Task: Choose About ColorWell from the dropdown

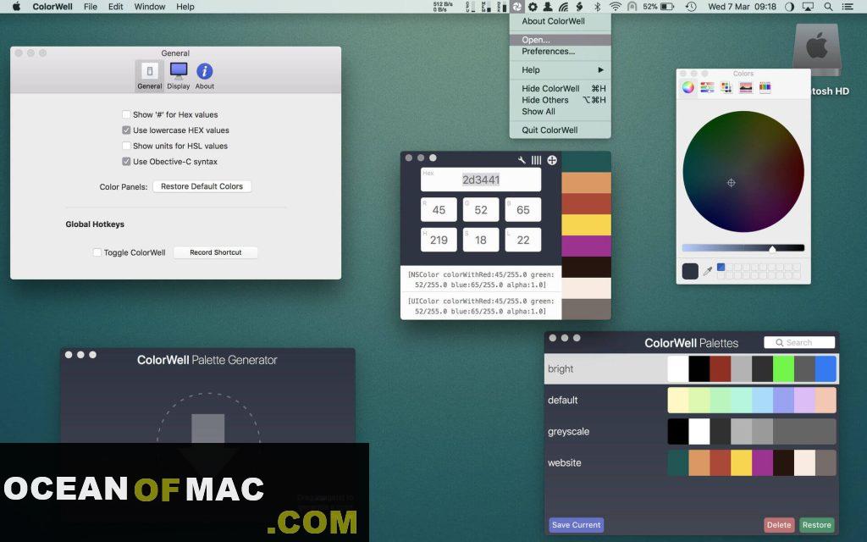Action: (561, 21)
